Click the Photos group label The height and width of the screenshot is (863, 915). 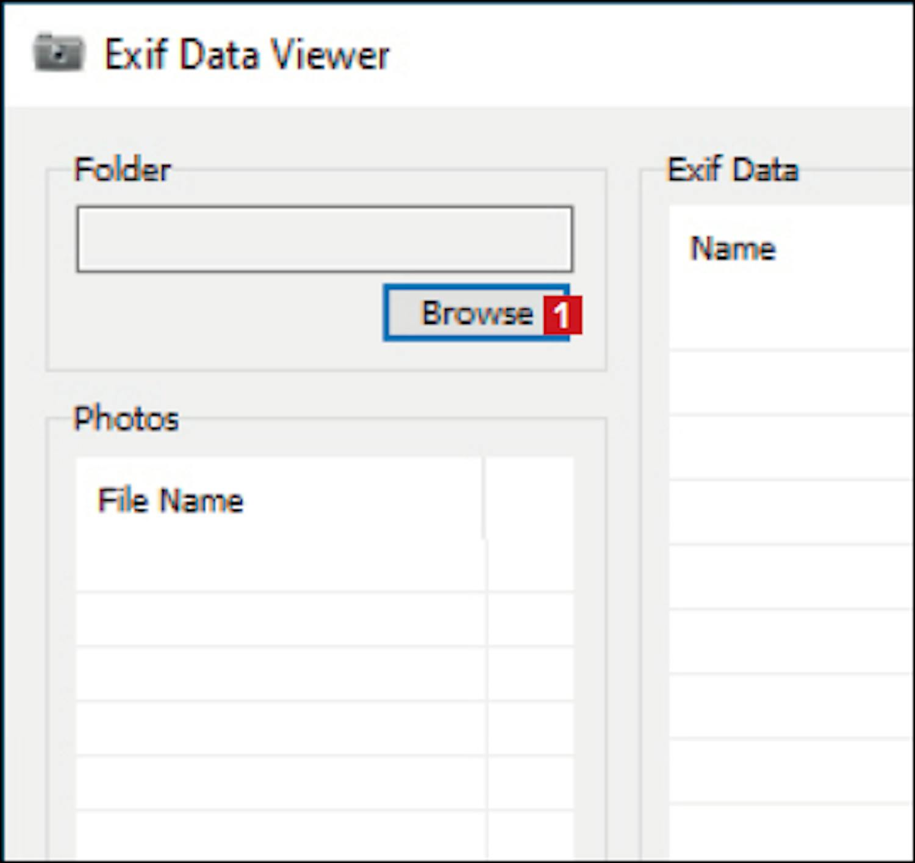pos(126,419)
